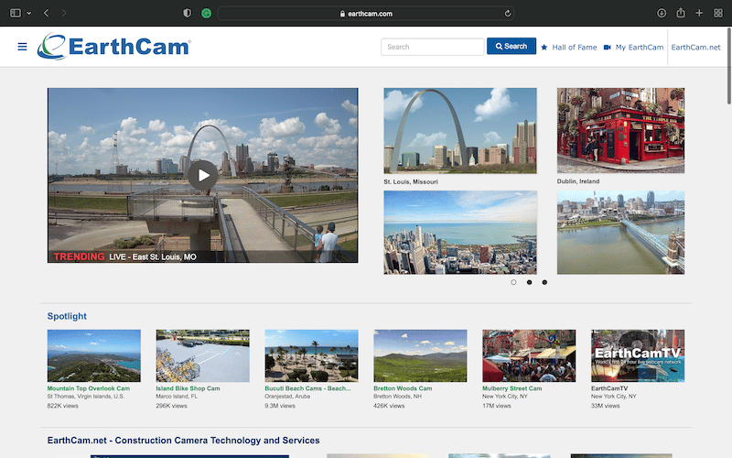Click the Safari sidebar toggle icon
The height and width of the screenshot is (458, 732).
(x=16, y=13)
